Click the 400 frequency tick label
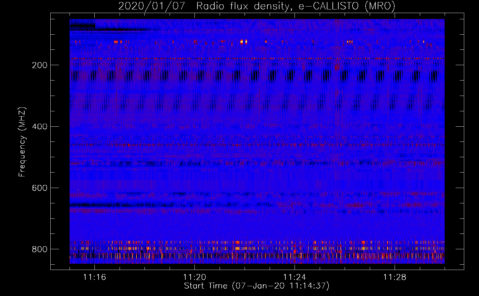This screenshot has width=479, height=296. click(x=40, y=127)
